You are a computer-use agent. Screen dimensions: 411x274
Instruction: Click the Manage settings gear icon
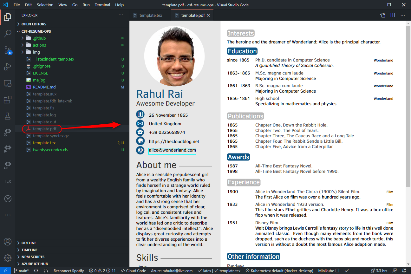click(8, 258)
